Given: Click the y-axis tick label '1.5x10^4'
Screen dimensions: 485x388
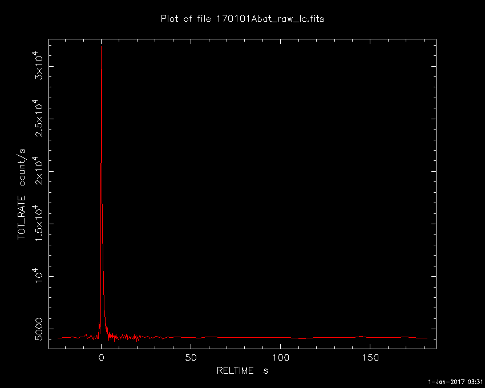Looking at the screenshot, I should point(38,224).
